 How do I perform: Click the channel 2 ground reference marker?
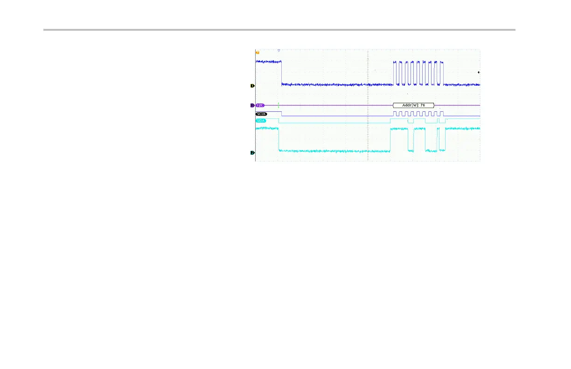252,153
